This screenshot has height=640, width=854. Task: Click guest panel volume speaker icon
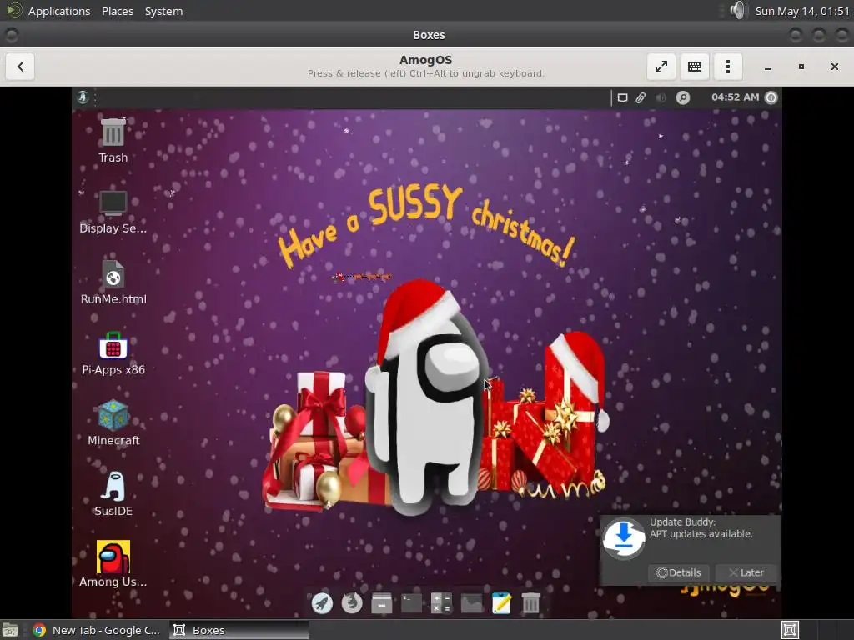[x=661, y=97]
